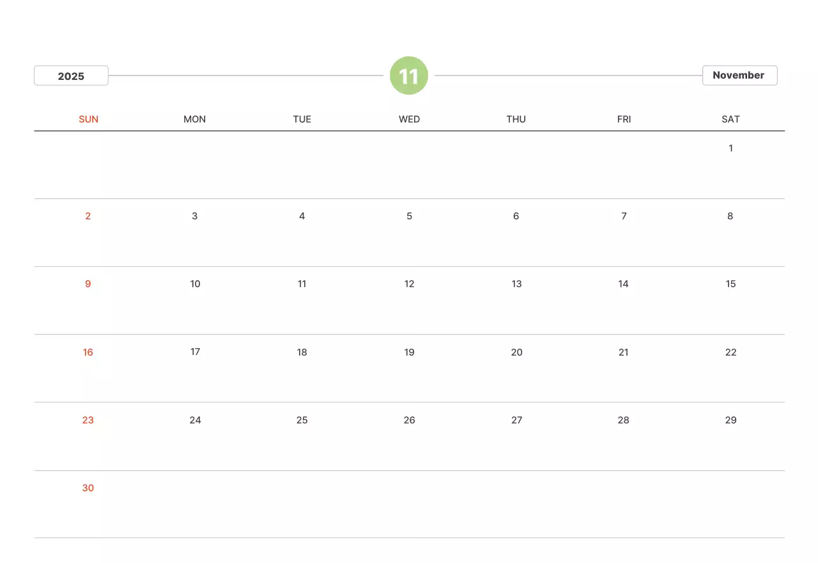
Task: Select Monday the 24th
Action: (x=195, y=420)
